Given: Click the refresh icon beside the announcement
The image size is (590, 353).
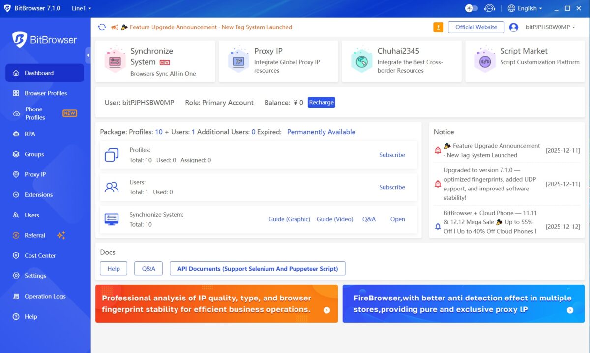Looking at the screenshot, I should pyautogui.click(x=102, y=27).
